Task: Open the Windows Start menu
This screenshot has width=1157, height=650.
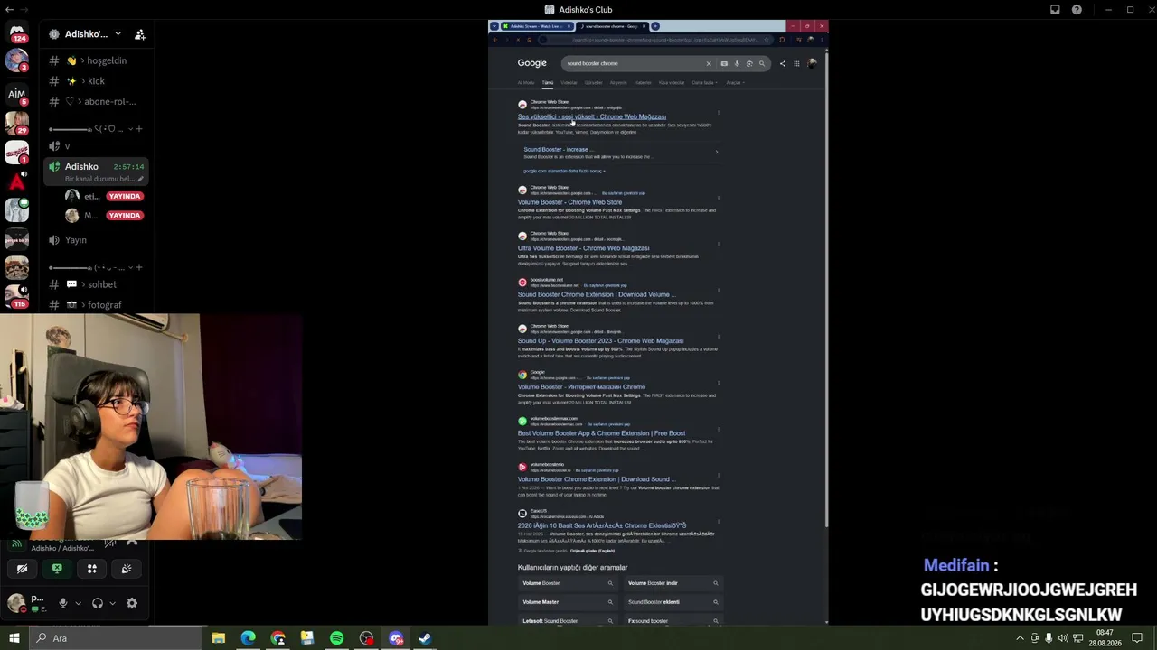Action: tap(14, 638)
